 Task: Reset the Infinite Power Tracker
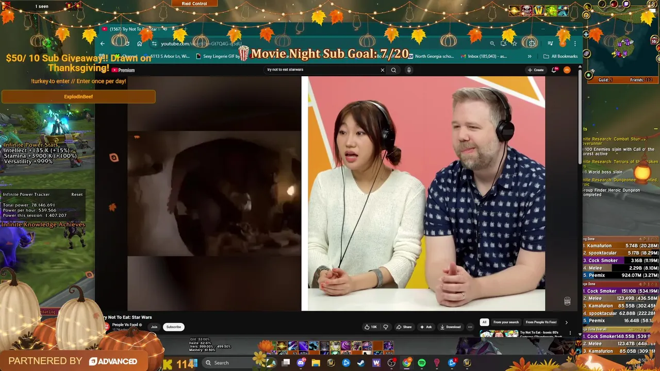tap(77, 194)
